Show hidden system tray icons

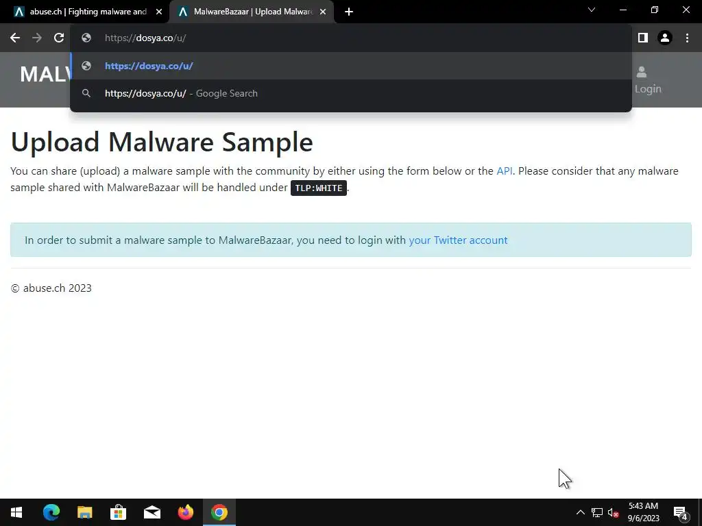click(x=580, y=512)
